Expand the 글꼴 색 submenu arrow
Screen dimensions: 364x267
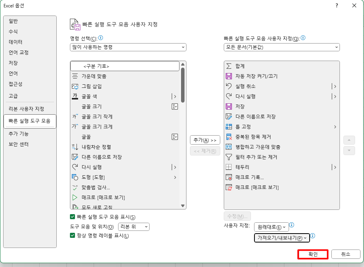(175, 96)
